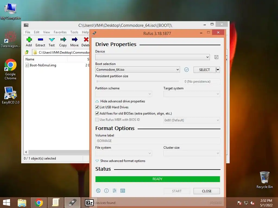Open the Device dropdown in Rufus
Image resolution: width=278 pixels, height=208 pixels.
(153, 57)
